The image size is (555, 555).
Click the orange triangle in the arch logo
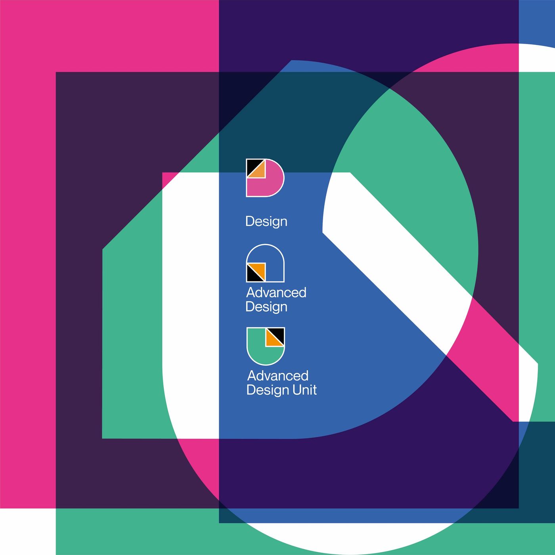tap(259, 269)
